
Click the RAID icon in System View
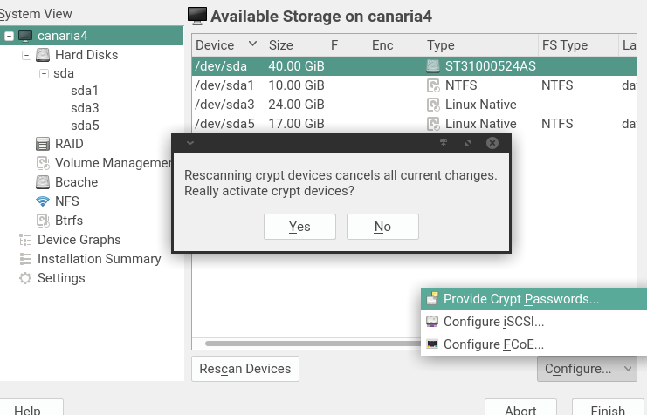coord(43,144)
